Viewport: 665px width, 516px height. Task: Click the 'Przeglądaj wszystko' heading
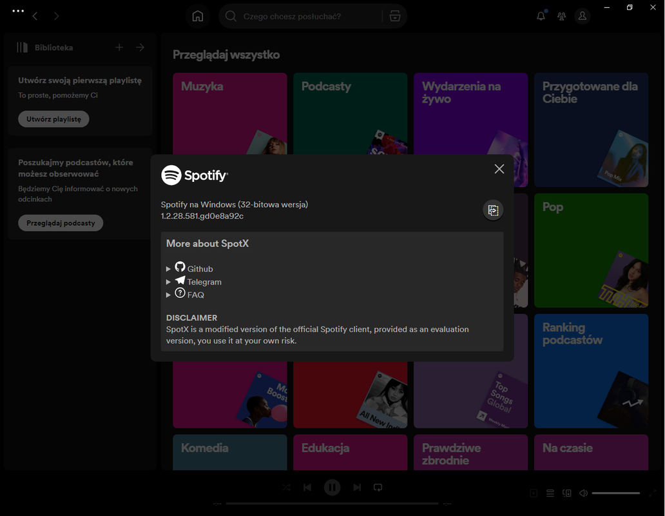[226, 55]
